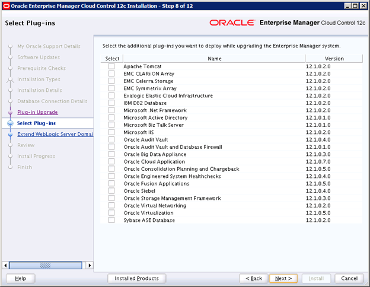Click the Oracle icon in title bar
Image resolution: width=370 pixels, height=287 pixels.
[x=7, y=6]
